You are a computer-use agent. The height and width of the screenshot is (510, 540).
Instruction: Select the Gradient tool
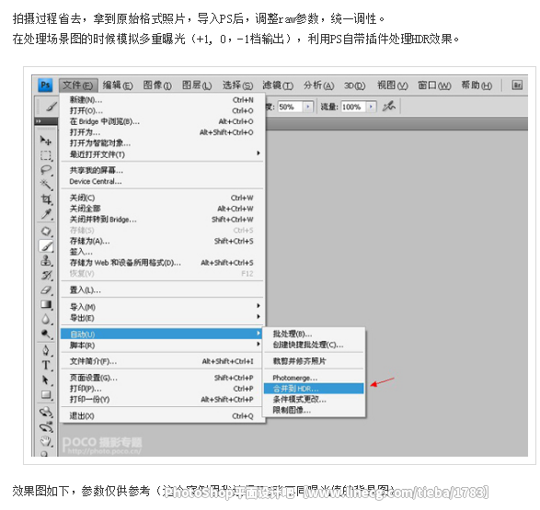46,305
